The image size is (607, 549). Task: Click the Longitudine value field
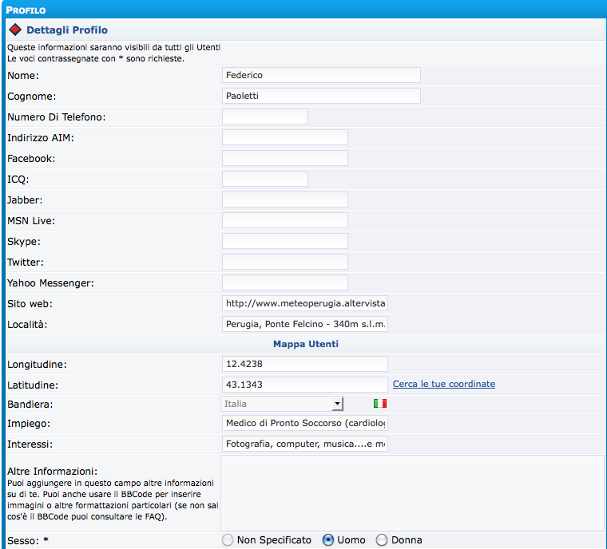click(x=304, y=364)
